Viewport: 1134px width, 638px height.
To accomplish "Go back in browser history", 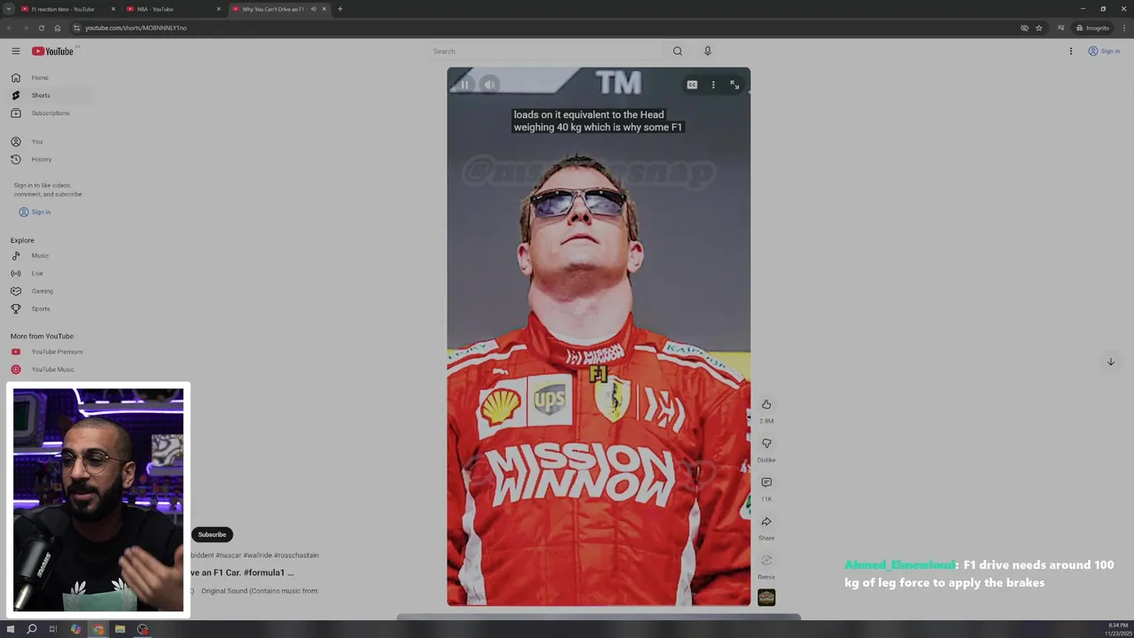I will (9, 27).
